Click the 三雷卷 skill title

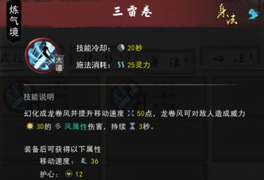(132, 12)
